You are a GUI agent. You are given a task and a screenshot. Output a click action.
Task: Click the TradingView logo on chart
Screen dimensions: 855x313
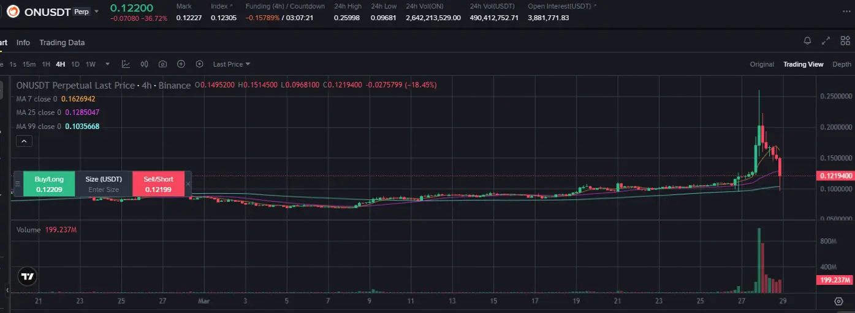pyautogui.click(x=27, y=276)
